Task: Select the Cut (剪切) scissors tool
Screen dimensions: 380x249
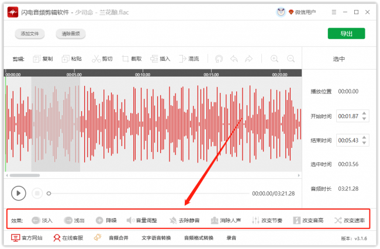Action: click(102, 59)
